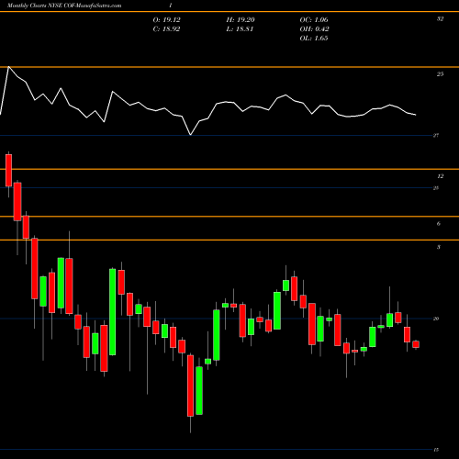Click the 'OL: 1.65' reading
This screenshot has height=459, width=459.
coord(314,39)
